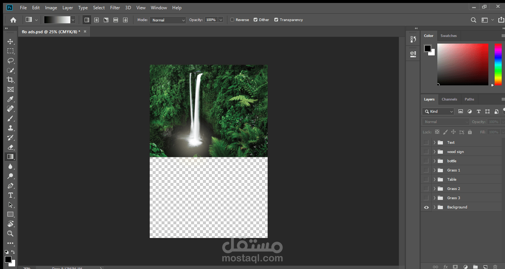Click the Share icon at top right

[501, 20]
